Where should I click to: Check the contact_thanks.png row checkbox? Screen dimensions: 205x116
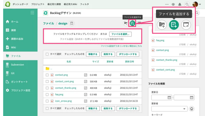[47, 88]
